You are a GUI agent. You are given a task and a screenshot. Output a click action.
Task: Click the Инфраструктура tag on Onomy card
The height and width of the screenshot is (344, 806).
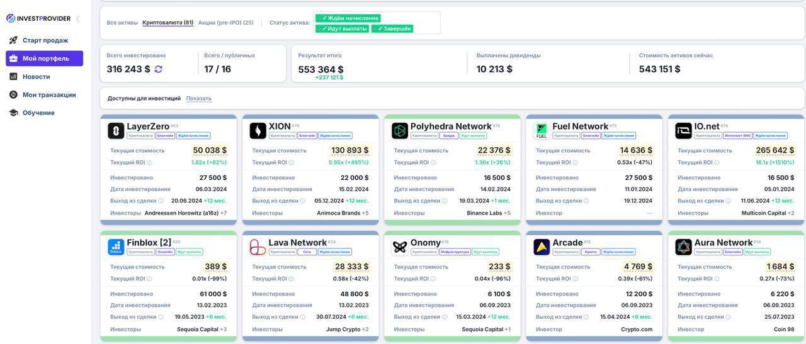coord(455,252)
